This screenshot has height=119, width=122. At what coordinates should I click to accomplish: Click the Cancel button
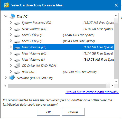(x=73, y=112)
